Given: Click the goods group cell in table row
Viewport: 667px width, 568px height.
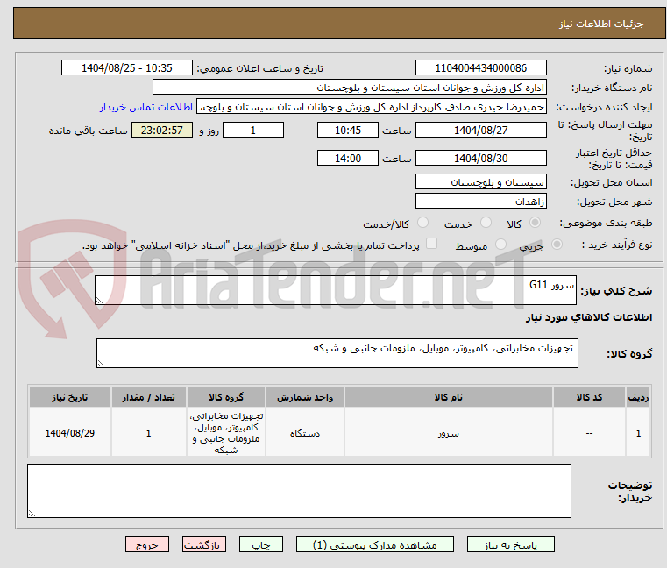Looking at the screenshot, I should (226, 433).
